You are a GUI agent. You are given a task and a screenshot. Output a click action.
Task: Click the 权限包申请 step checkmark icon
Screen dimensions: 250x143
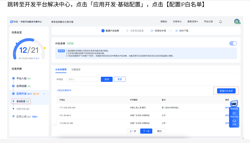point(152,31)
